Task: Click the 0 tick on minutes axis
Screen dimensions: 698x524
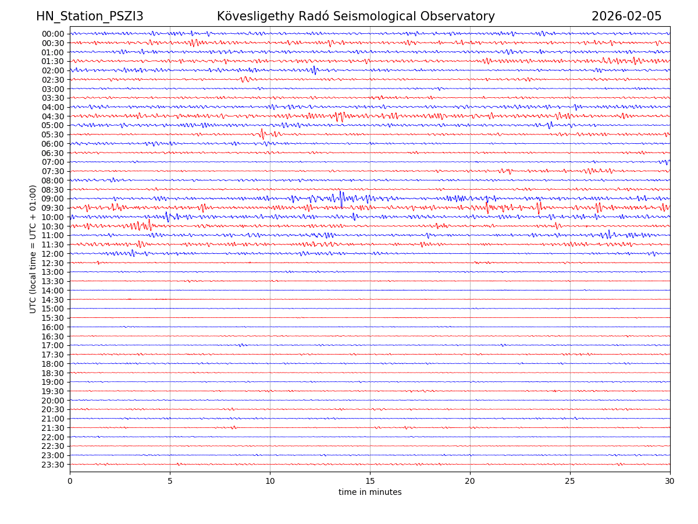Action: tap(70, 481)
